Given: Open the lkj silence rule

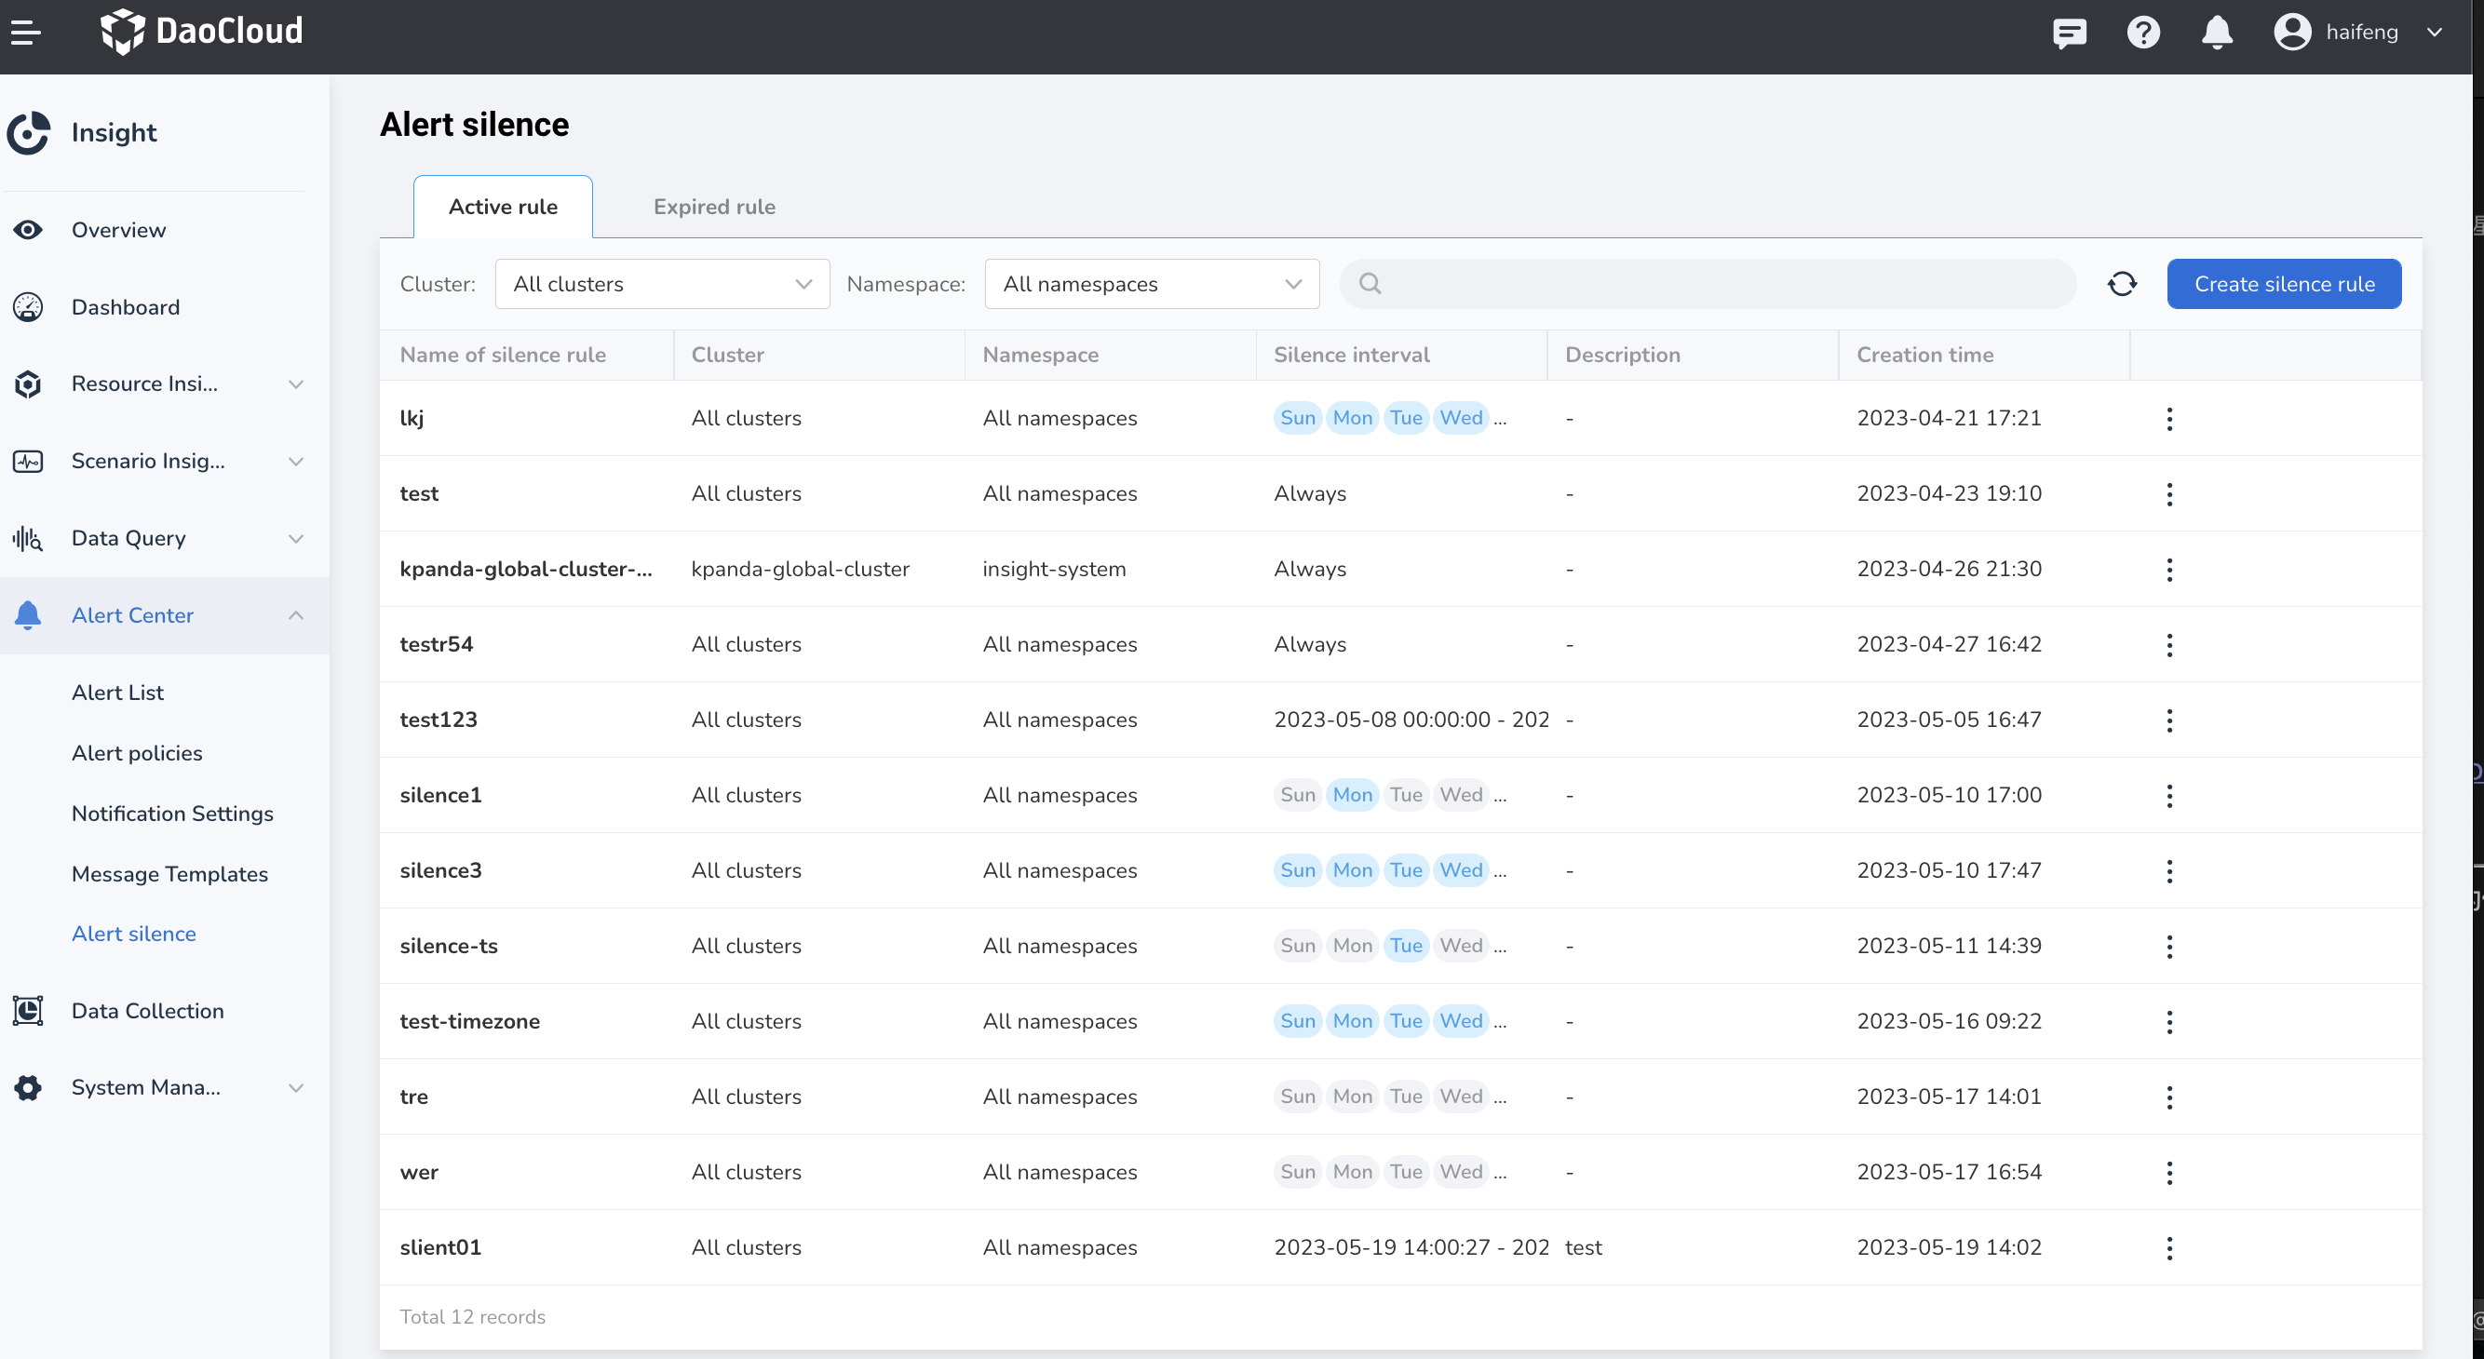Looking at the screenshot, I should tap(412, 418).
